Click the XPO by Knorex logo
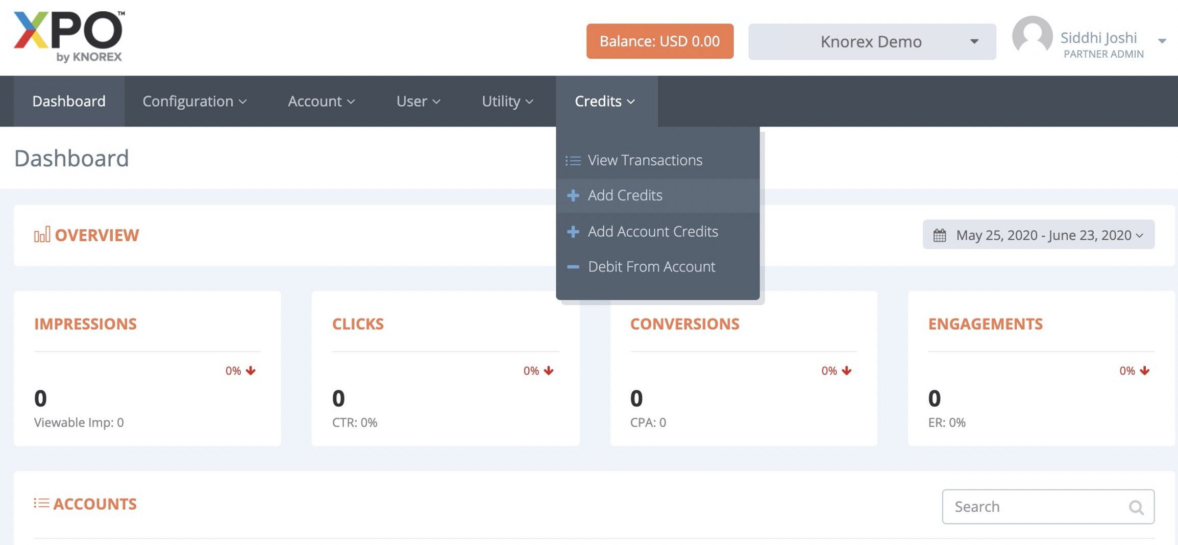Screen dimensions: 1178x545 pyautogui.click(x=69, y=37)
